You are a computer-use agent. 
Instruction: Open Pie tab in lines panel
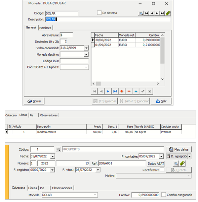[32, 115]
